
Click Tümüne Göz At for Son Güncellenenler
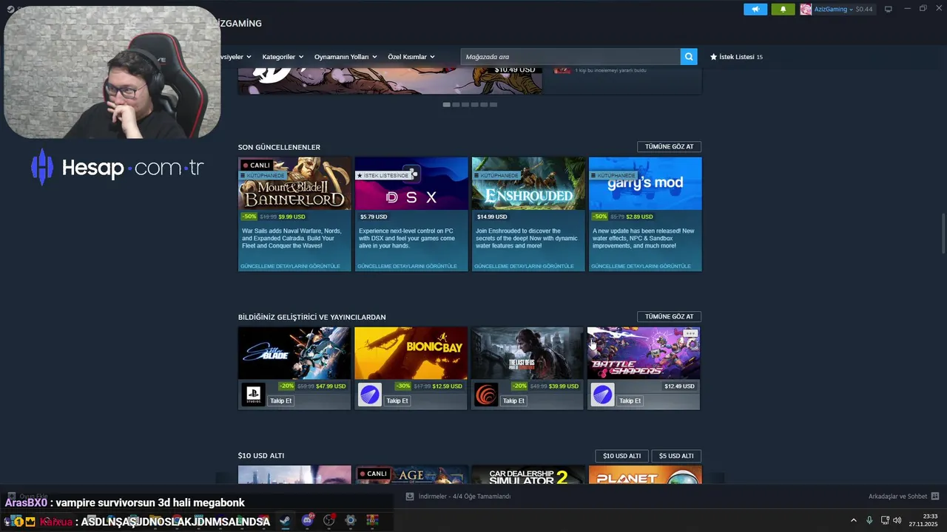pos(669,147)
